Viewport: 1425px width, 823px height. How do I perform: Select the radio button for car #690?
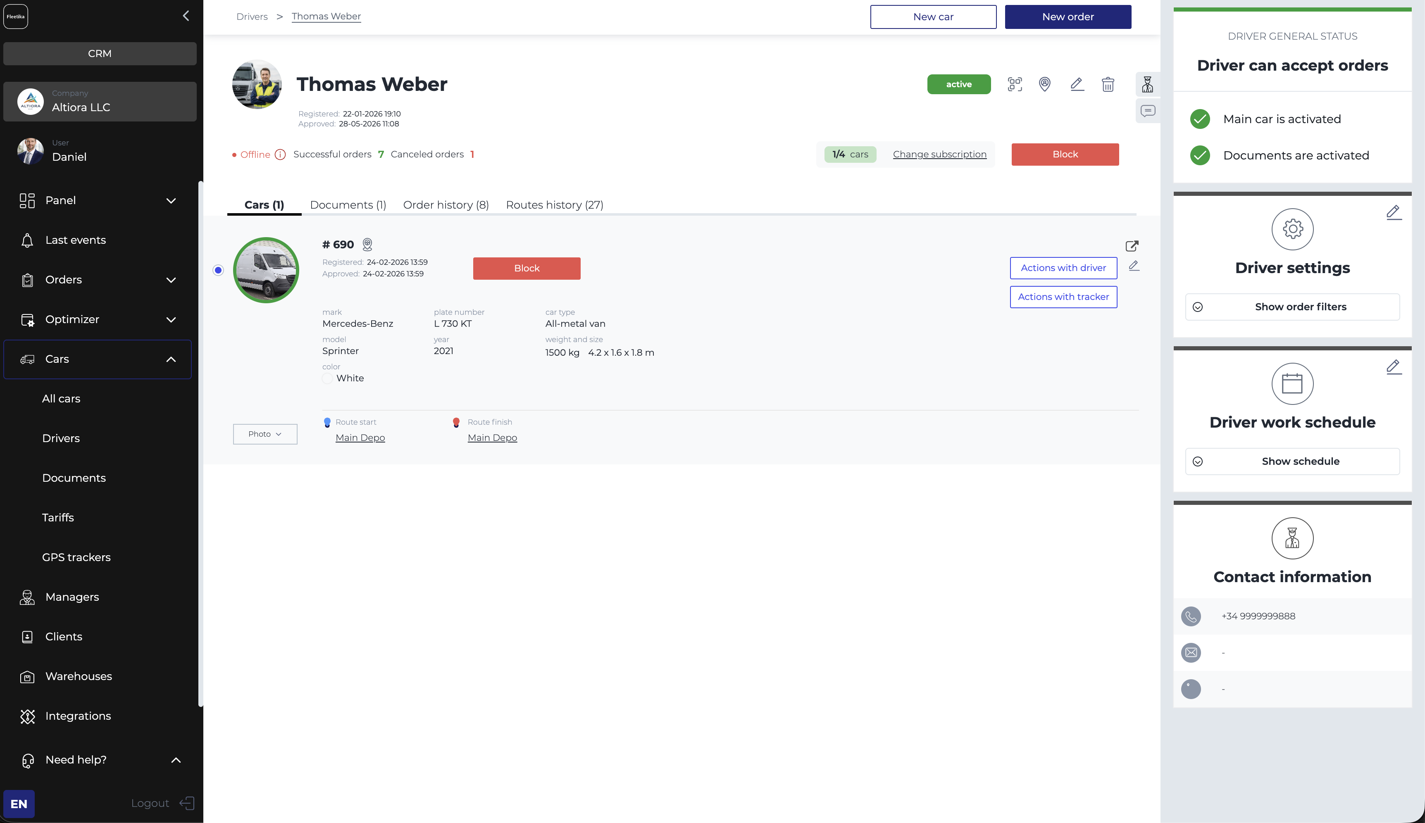pos(218,270)
